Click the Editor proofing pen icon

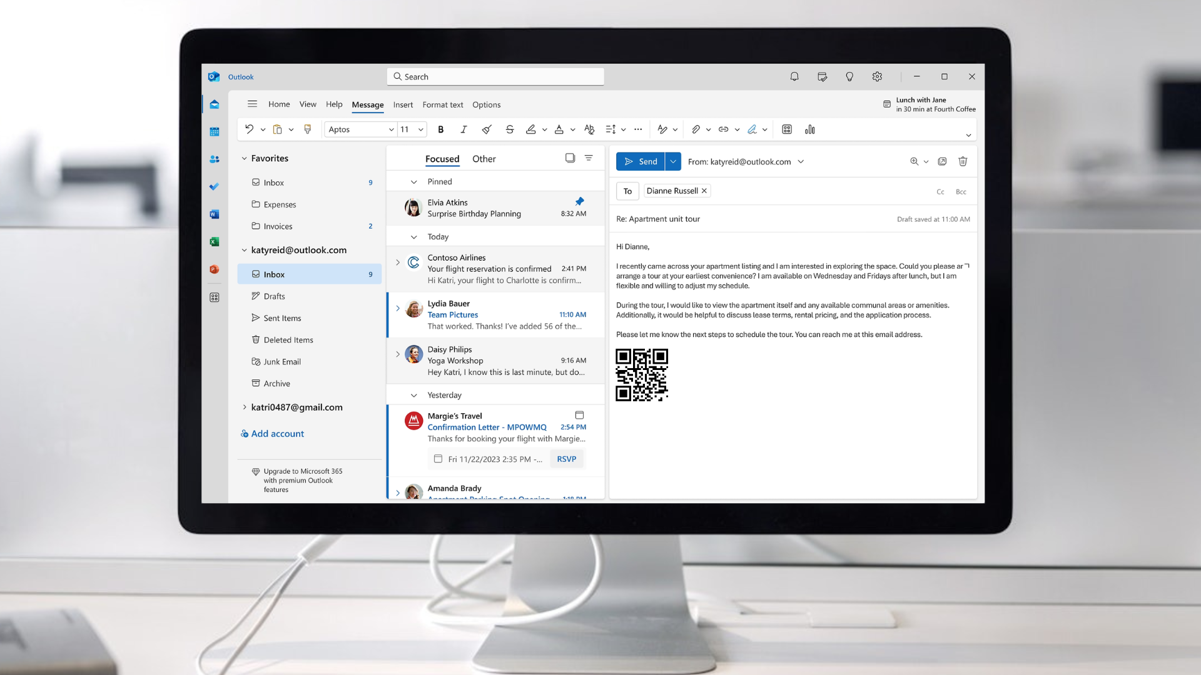[662, 129]
